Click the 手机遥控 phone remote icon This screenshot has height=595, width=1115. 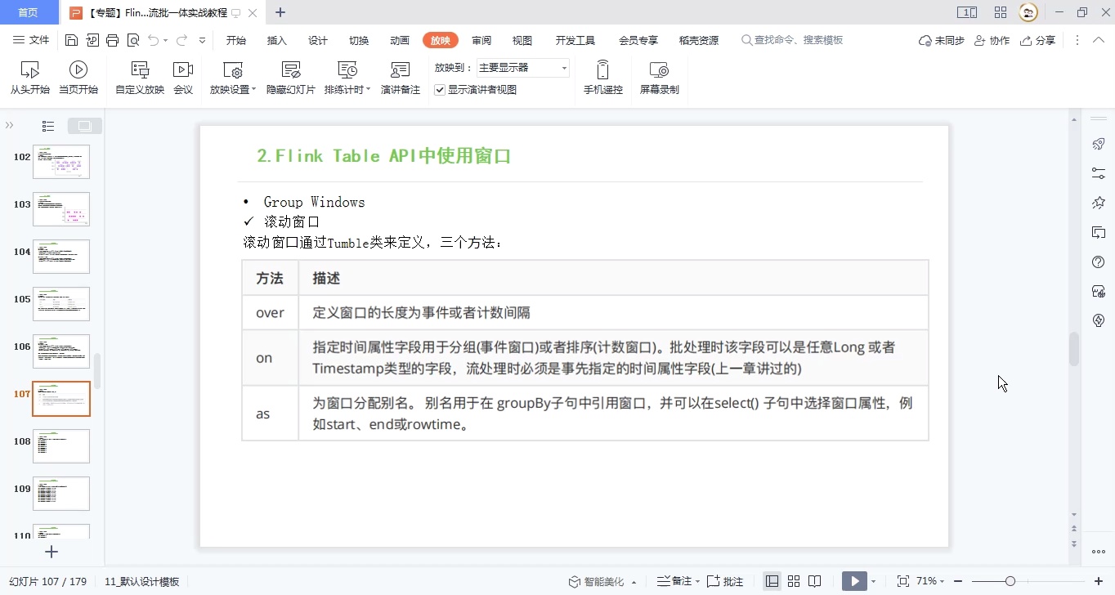[602, 78]
